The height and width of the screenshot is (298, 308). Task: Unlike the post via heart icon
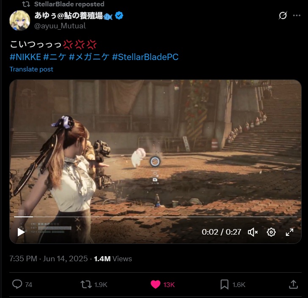pyautogui.click(x=155, y=284)
